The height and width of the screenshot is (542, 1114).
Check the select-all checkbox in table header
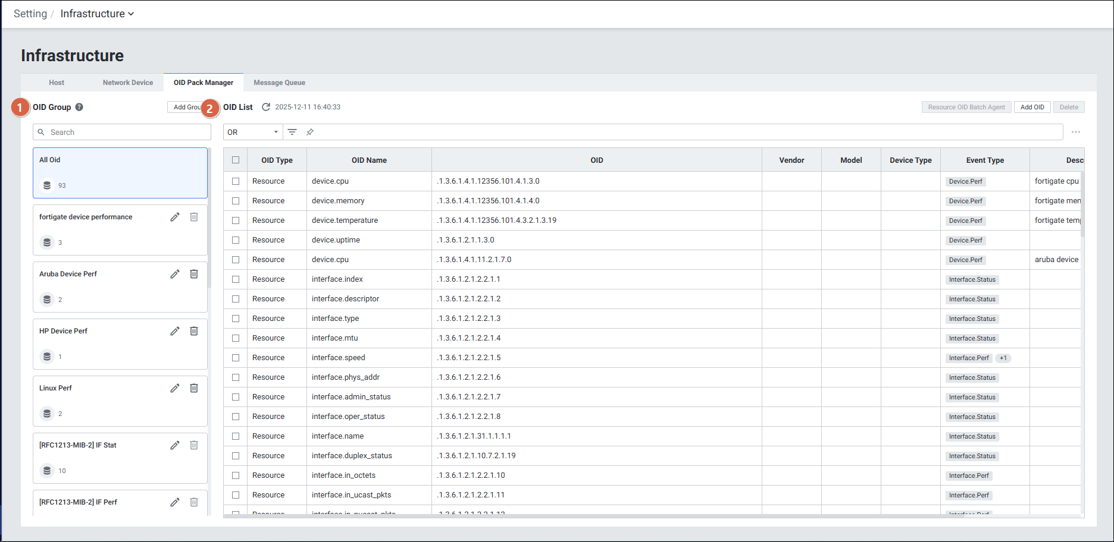236,160
